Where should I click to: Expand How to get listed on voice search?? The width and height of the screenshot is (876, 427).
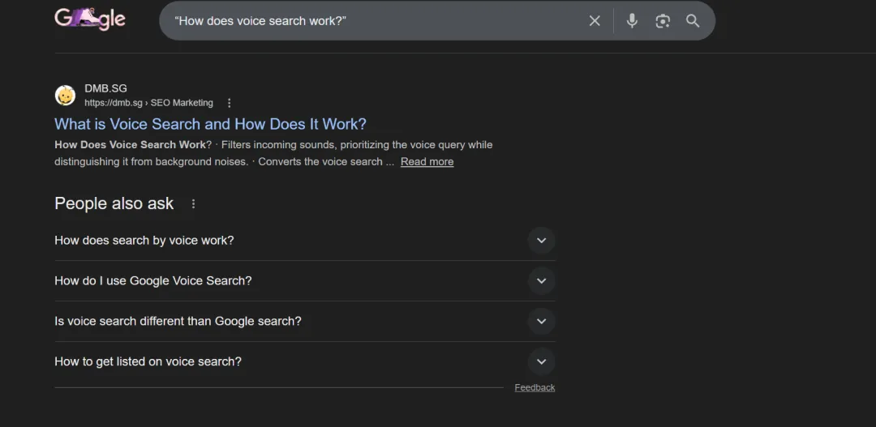coord(304,361)
